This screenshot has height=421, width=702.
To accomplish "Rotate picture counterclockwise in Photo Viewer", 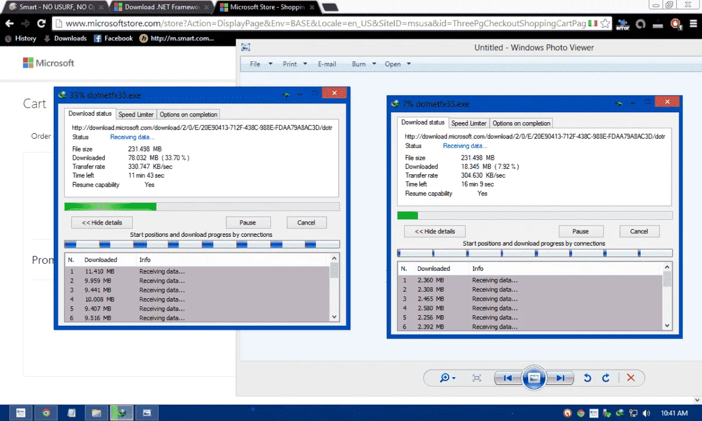I will coord(587,378).
